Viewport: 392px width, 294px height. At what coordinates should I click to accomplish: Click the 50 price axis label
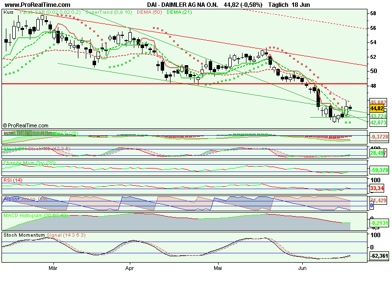(373, 71)
